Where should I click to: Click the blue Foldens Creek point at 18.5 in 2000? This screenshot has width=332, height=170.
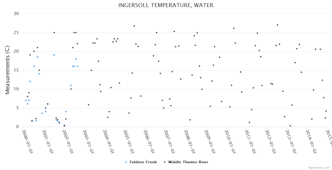pos(37,57)
